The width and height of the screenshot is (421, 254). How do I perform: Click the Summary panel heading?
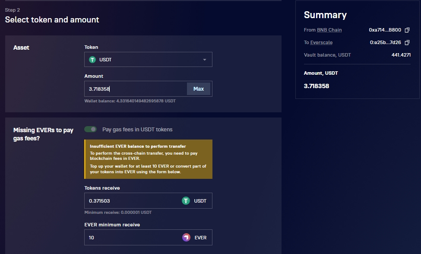[x=325, y=15]
